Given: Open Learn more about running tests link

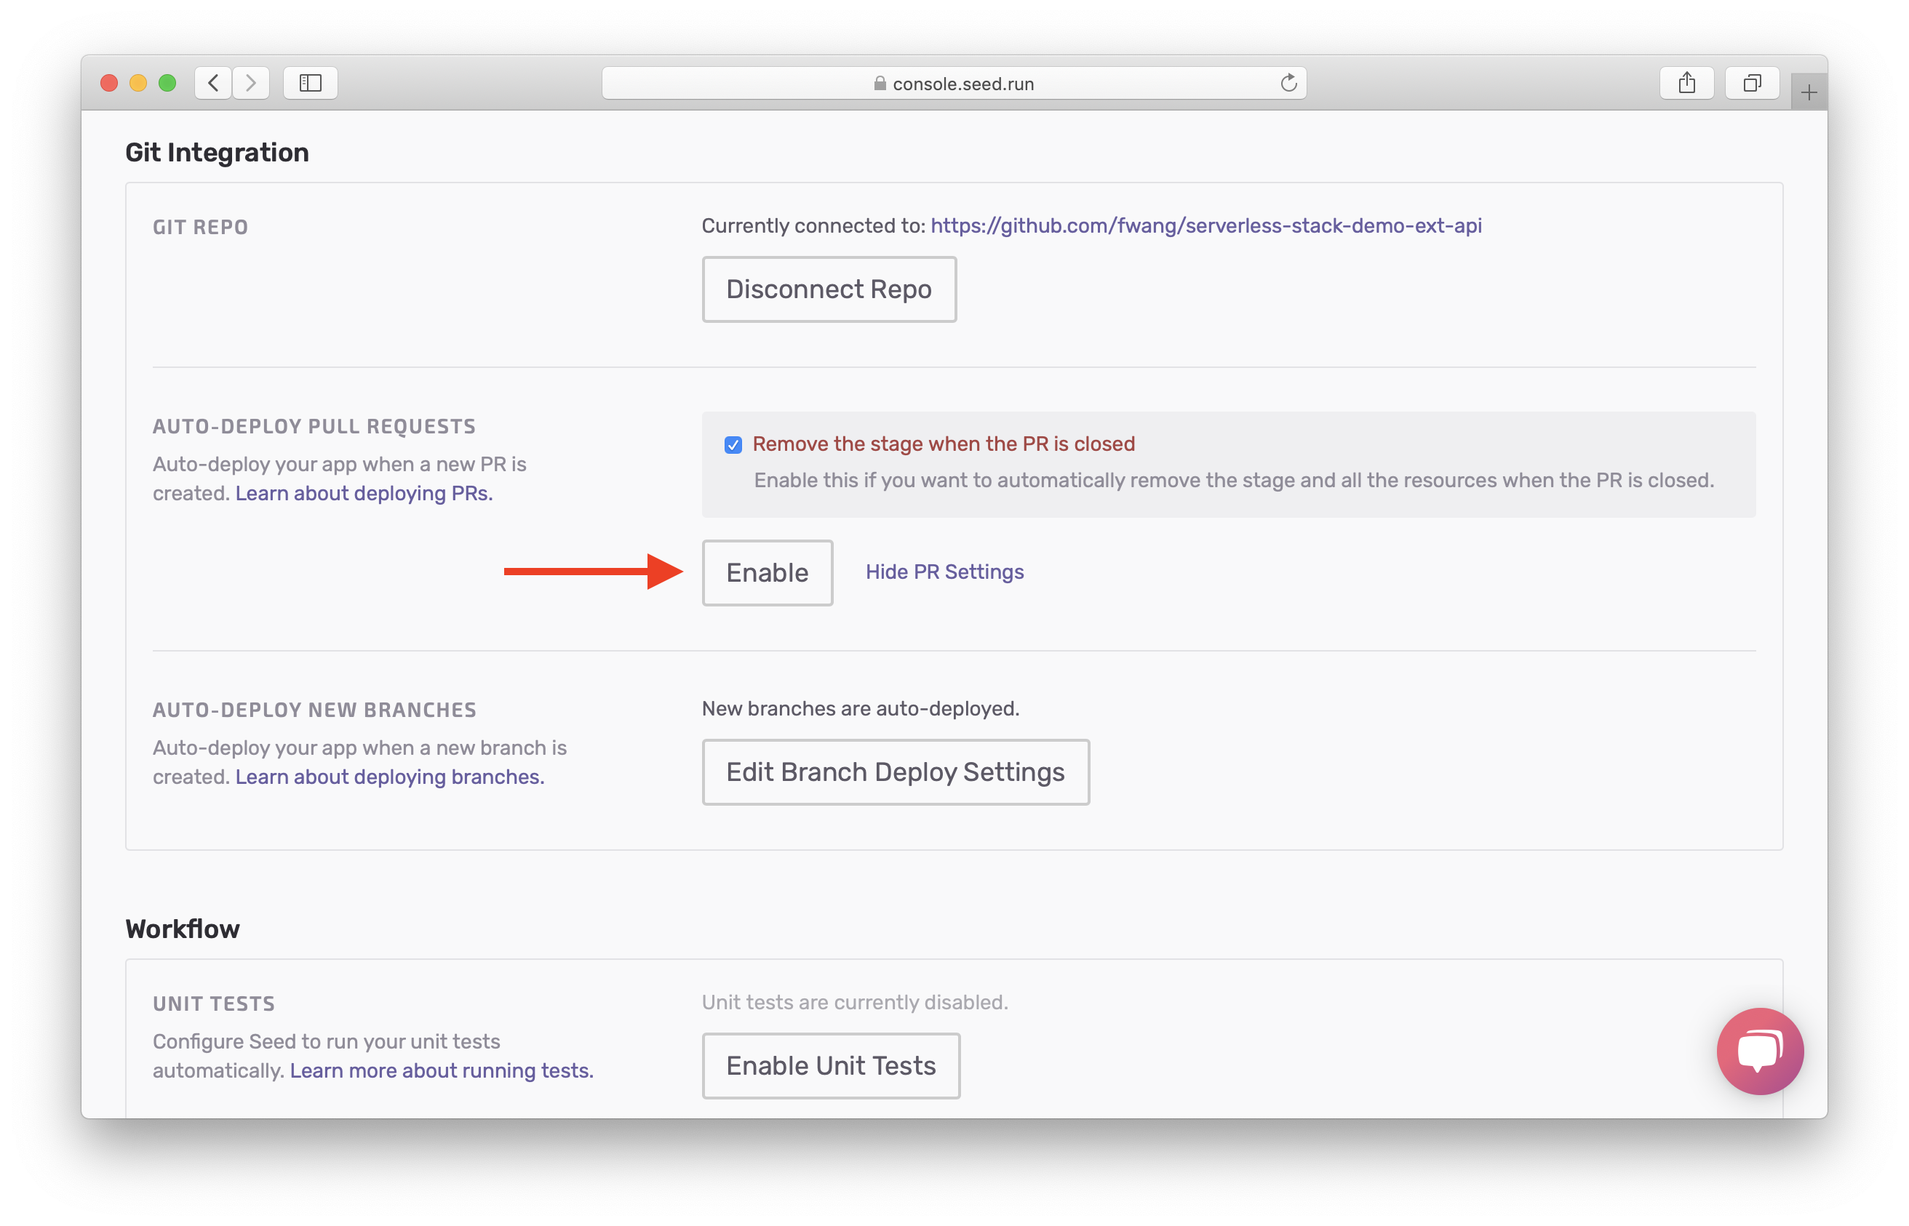Looking at the screenshot, I should [441, 1071].
